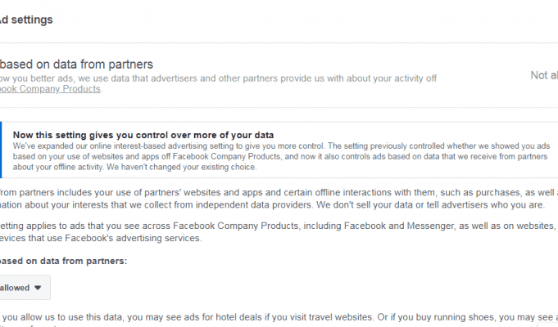This screenshot has height=327, width=558.
Task: Click the "Not al…" status at the right
Action: pos(543,75)
